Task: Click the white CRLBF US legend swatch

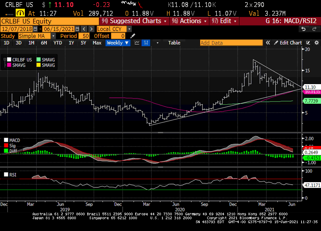Action: 9,60
